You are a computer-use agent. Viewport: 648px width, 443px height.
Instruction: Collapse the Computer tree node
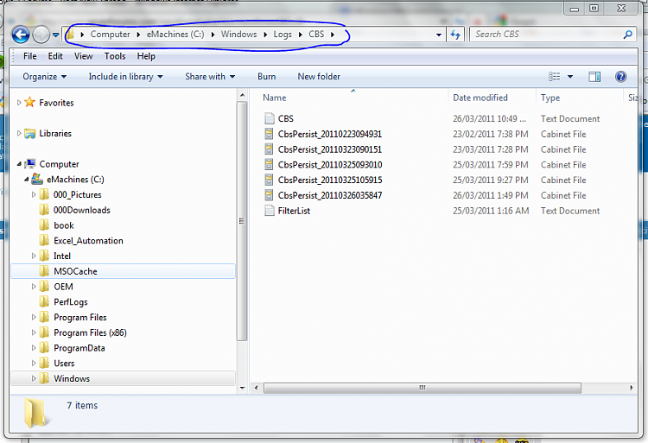click(19, 164)
